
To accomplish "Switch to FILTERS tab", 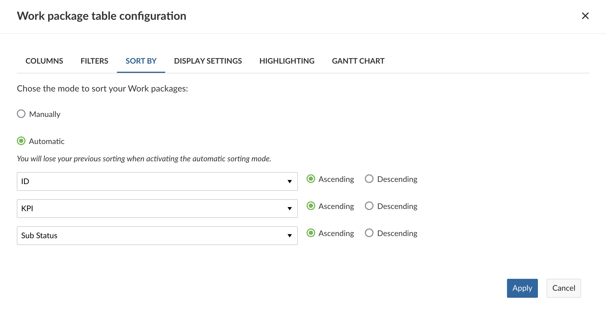I will tap(95, 61).
